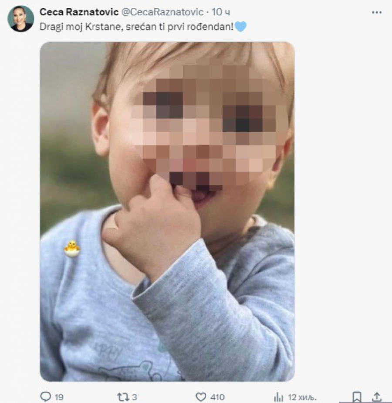Screen dimensions: 392x403
Task: Click the retweet arrows icon
Action: (123, 396)
